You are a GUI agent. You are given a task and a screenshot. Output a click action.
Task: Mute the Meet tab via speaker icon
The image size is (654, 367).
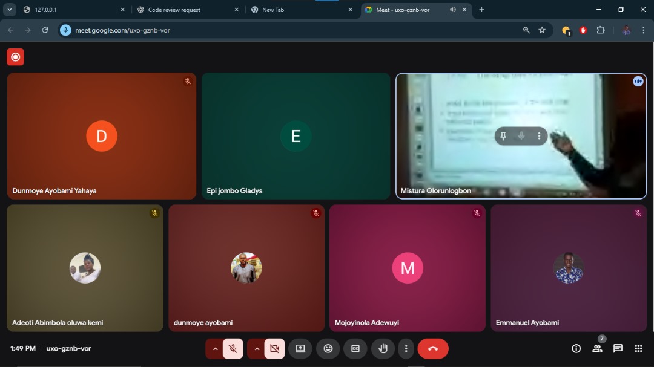coord(452,10)
